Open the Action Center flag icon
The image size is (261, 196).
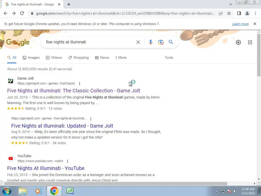(x=229, y=191)
